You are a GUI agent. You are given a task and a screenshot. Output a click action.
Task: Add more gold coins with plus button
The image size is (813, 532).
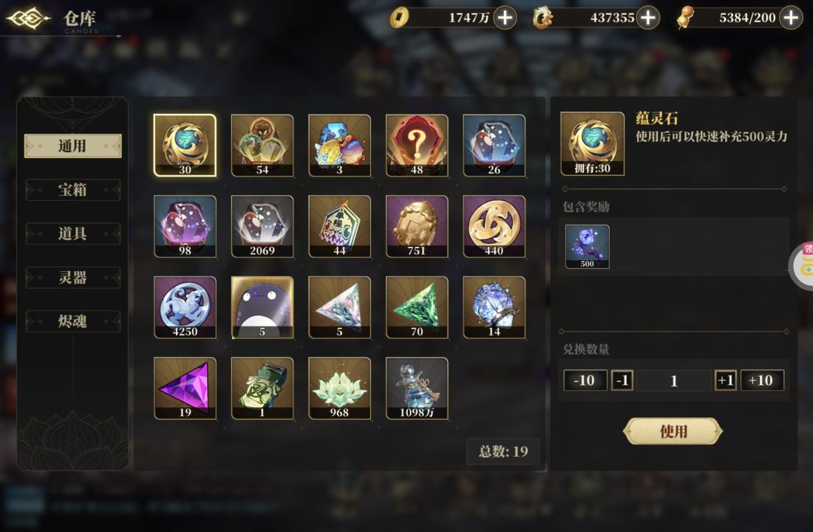point(505,18)
